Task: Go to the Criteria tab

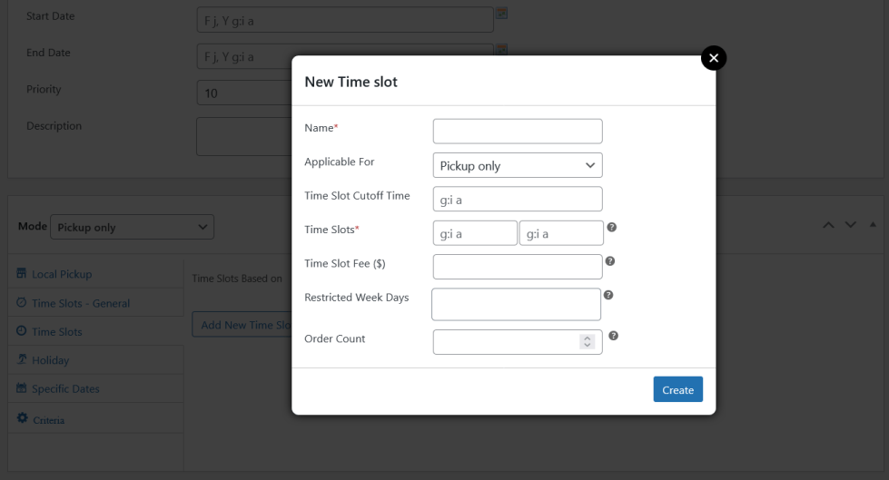Action: (x=48, y=420)
